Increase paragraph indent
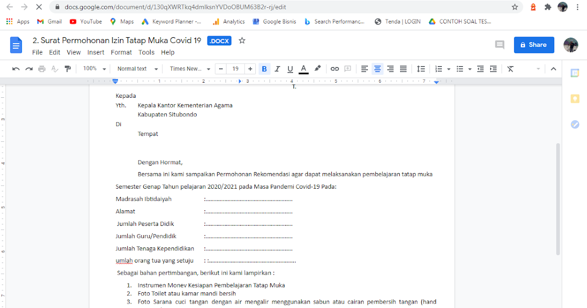The image size is (587, 308). coord(493,69)
